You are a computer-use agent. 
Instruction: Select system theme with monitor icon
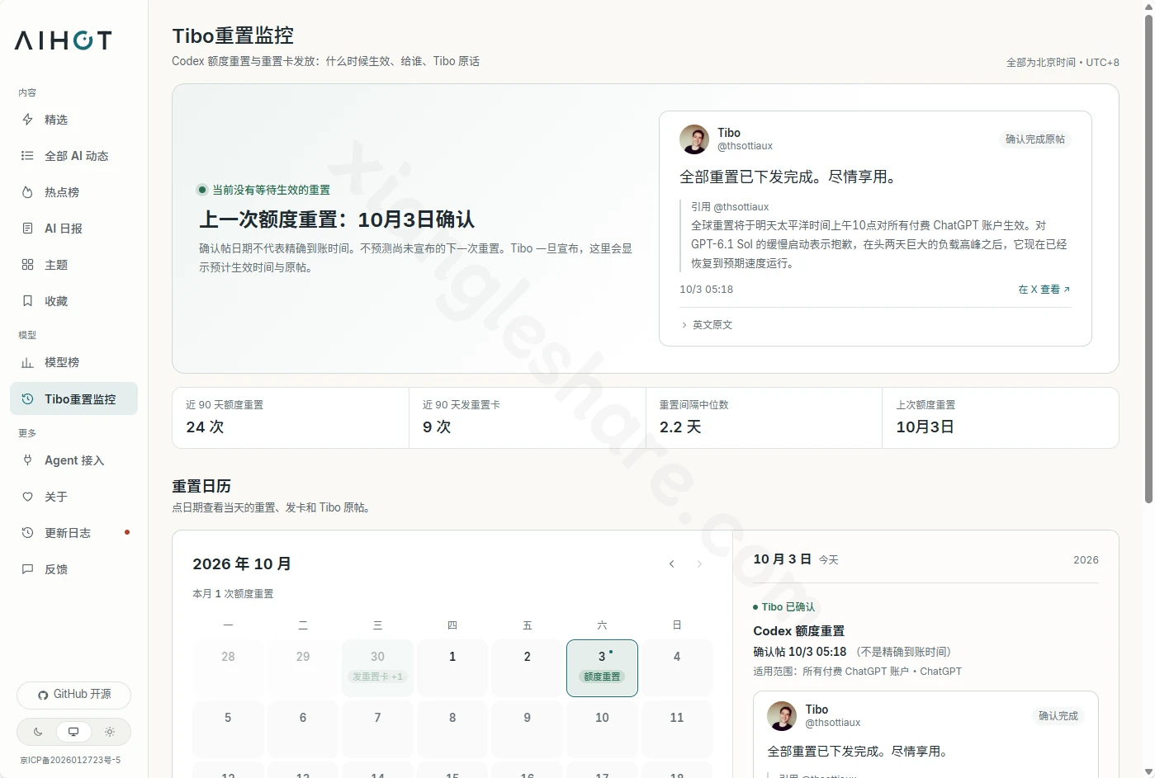73,732
